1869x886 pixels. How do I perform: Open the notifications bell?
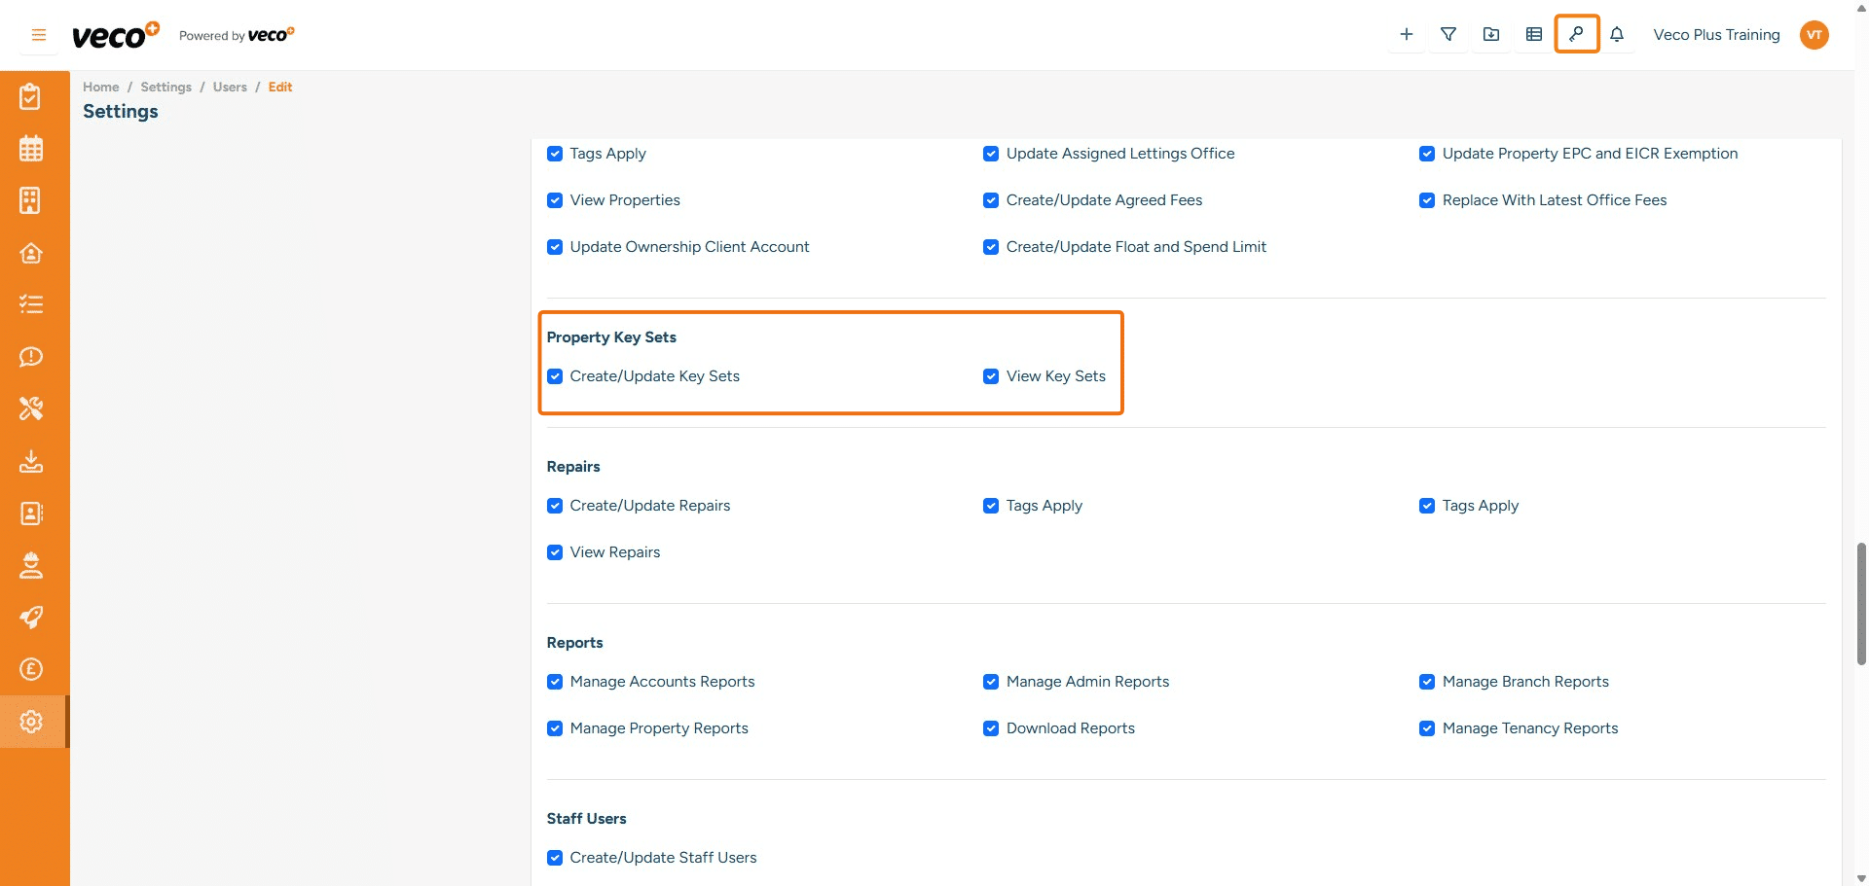point(1617,34)
